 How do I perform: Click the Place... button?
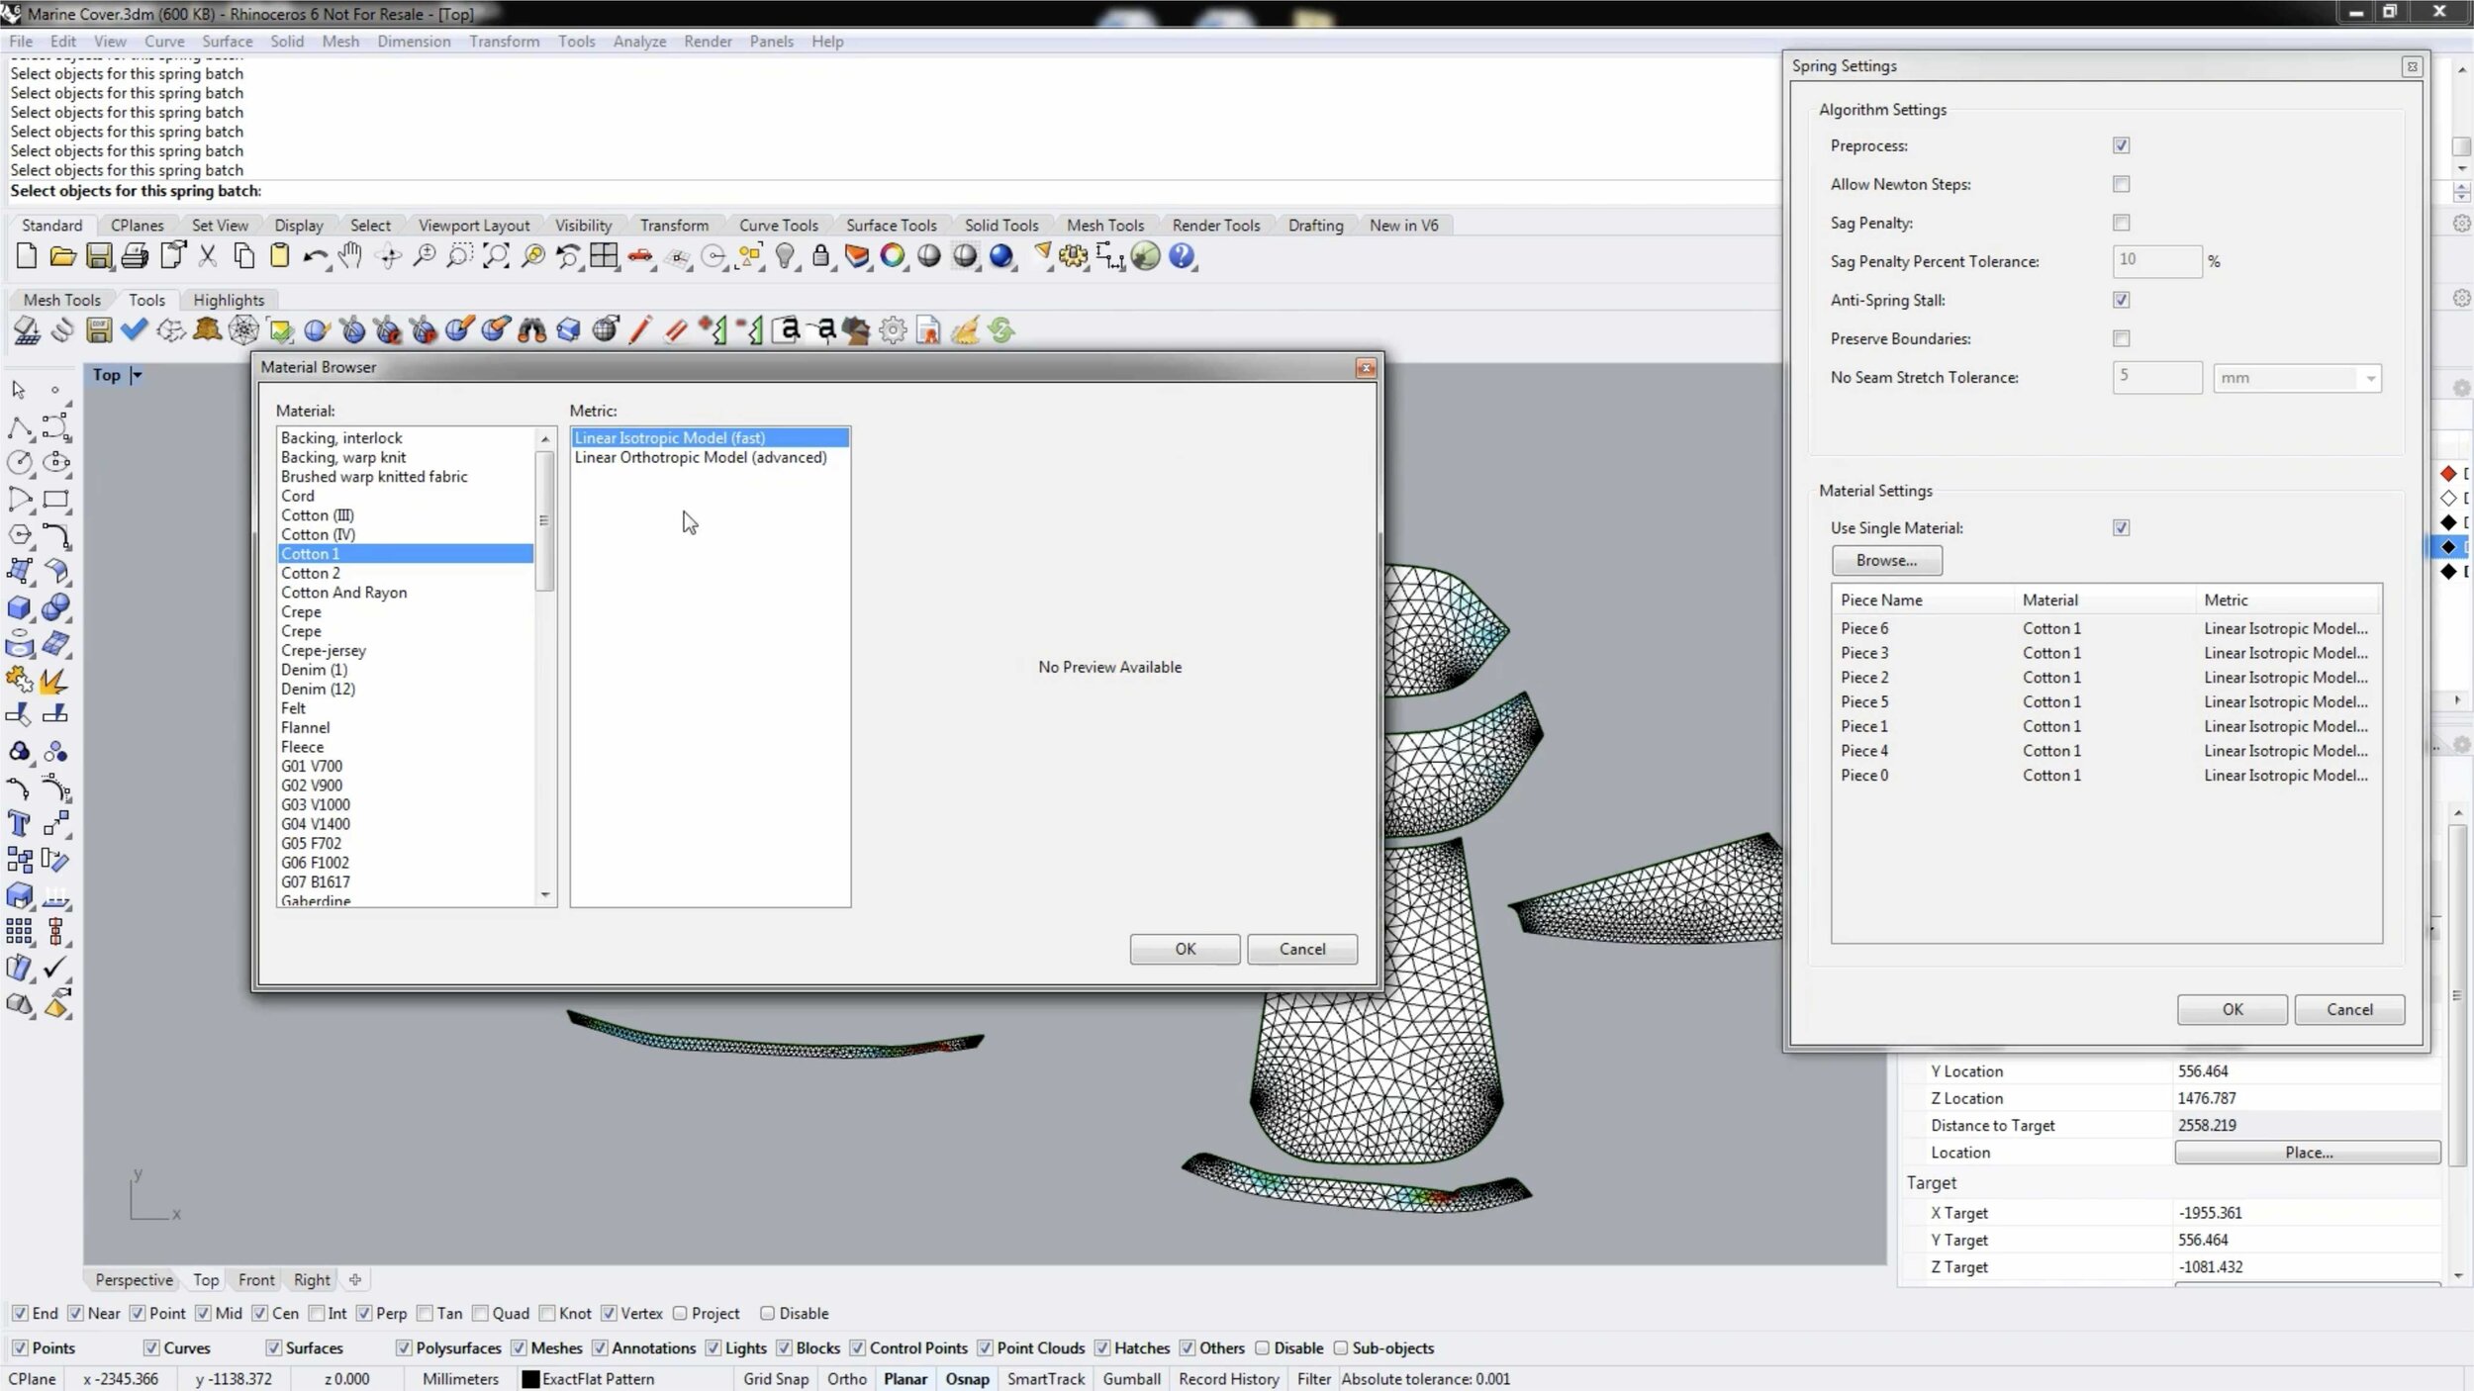pyautogui.click(x=2308, y=1153)
